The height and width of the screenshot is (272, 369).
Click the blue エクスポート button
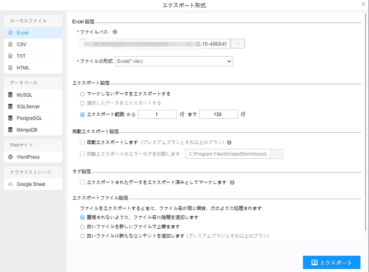[332, 262]
